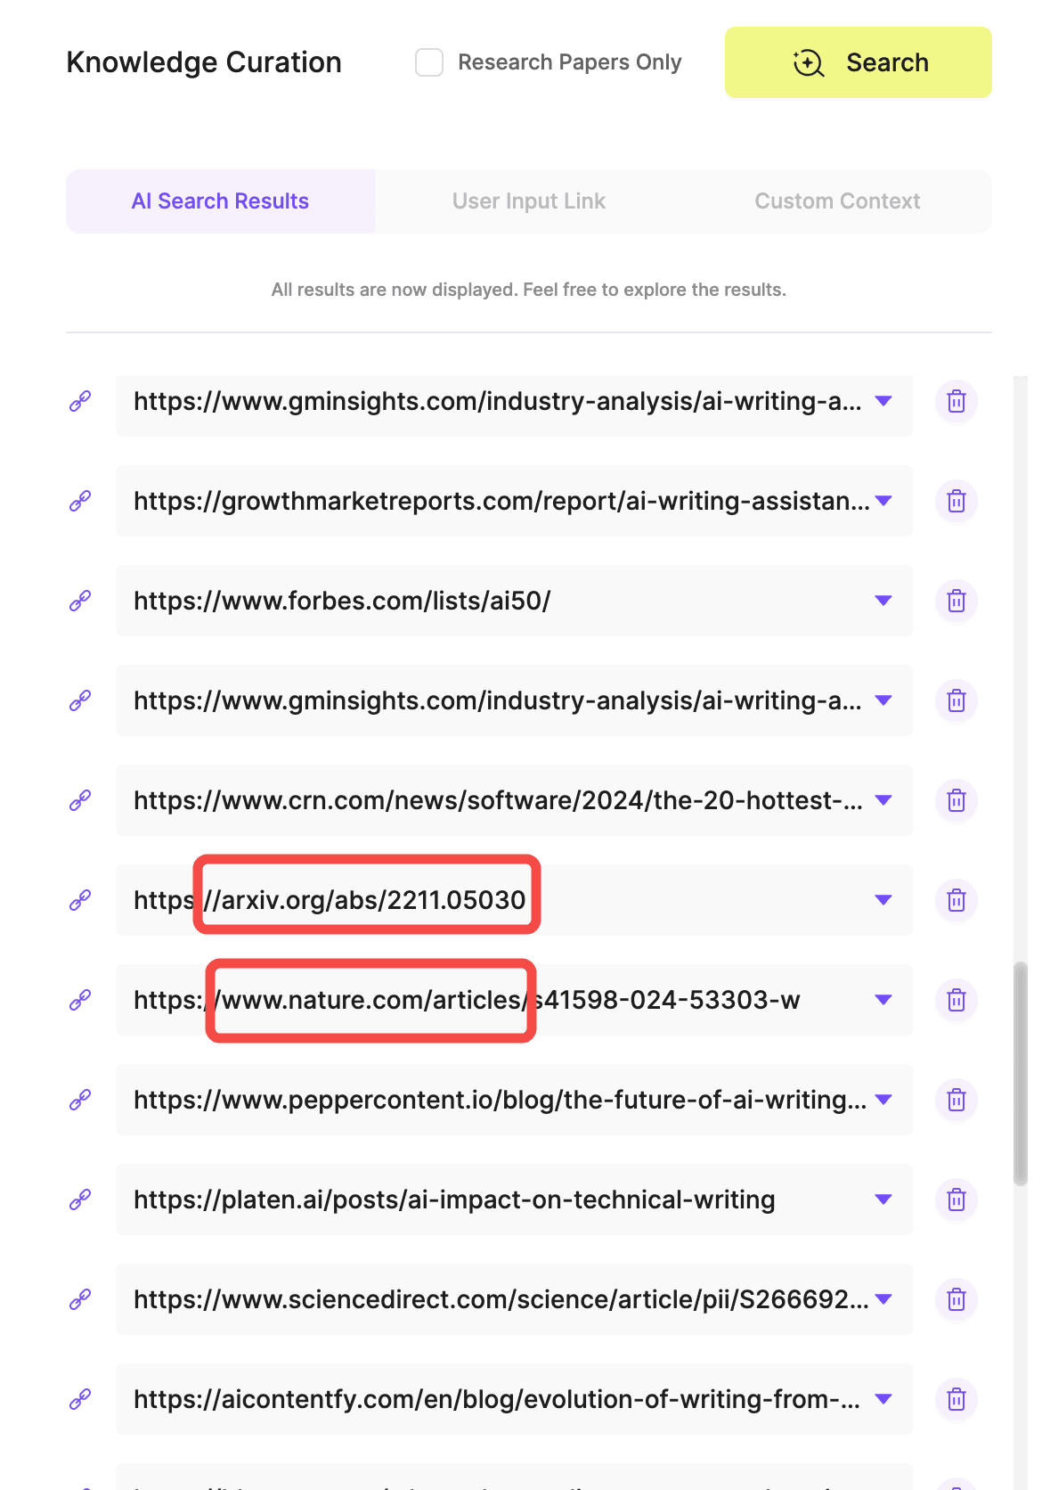
Task: Click trash icon for crn.com result
Action: pos(956,800)
